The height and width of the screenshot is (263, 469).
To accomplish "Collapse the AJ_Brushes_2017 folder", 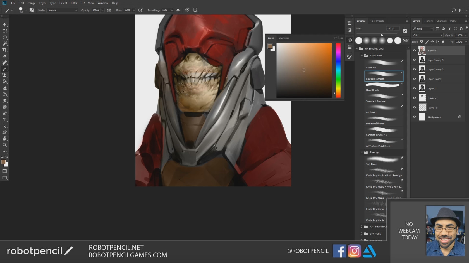I will pos(357,48).
